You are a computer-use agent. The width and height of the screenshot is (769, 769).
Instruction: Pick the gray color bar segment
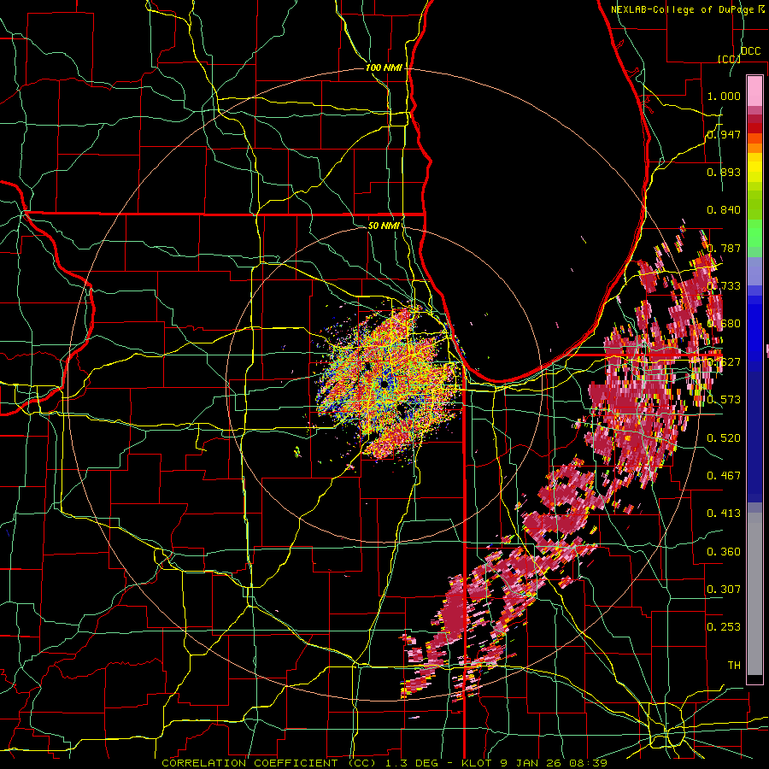pyautogui.click(x=754, y=594)
